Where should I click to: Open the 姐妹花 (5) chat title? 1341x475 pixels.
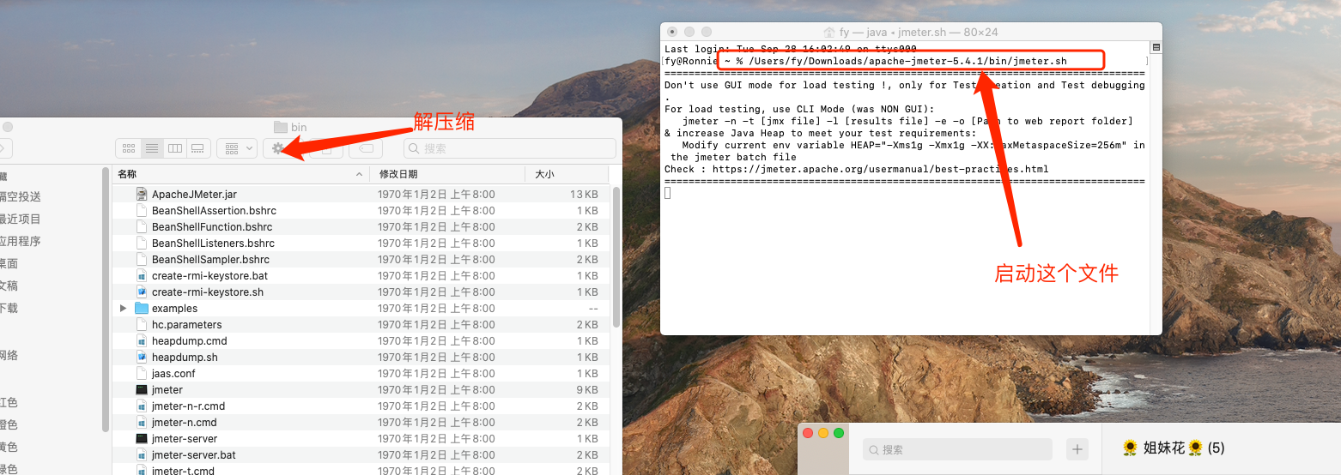(1174, 448)
